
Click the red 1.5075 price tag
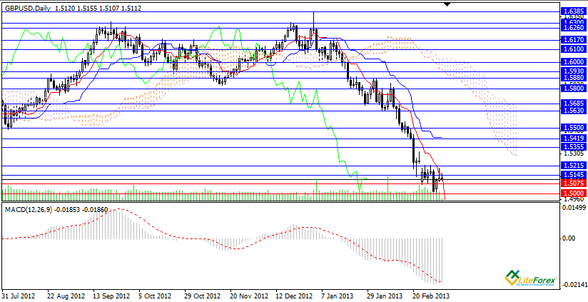pyautogui.click(x=573, y=183)
